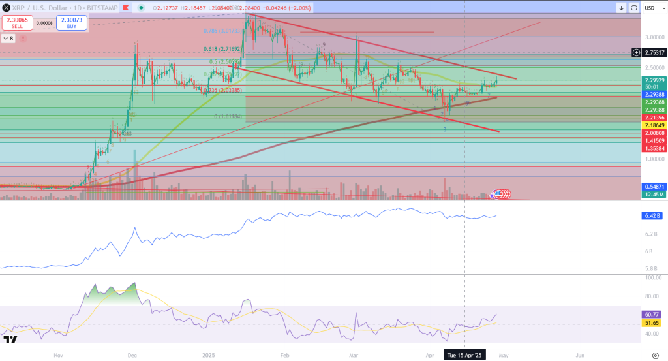668x361 pixels.
Task: Click the blue 2.29388 price label
Action: [654, 95]
